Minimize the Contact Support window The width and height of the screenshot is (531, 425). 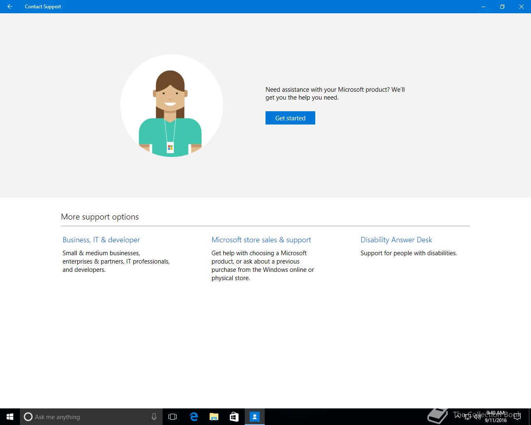click(483, 7)
